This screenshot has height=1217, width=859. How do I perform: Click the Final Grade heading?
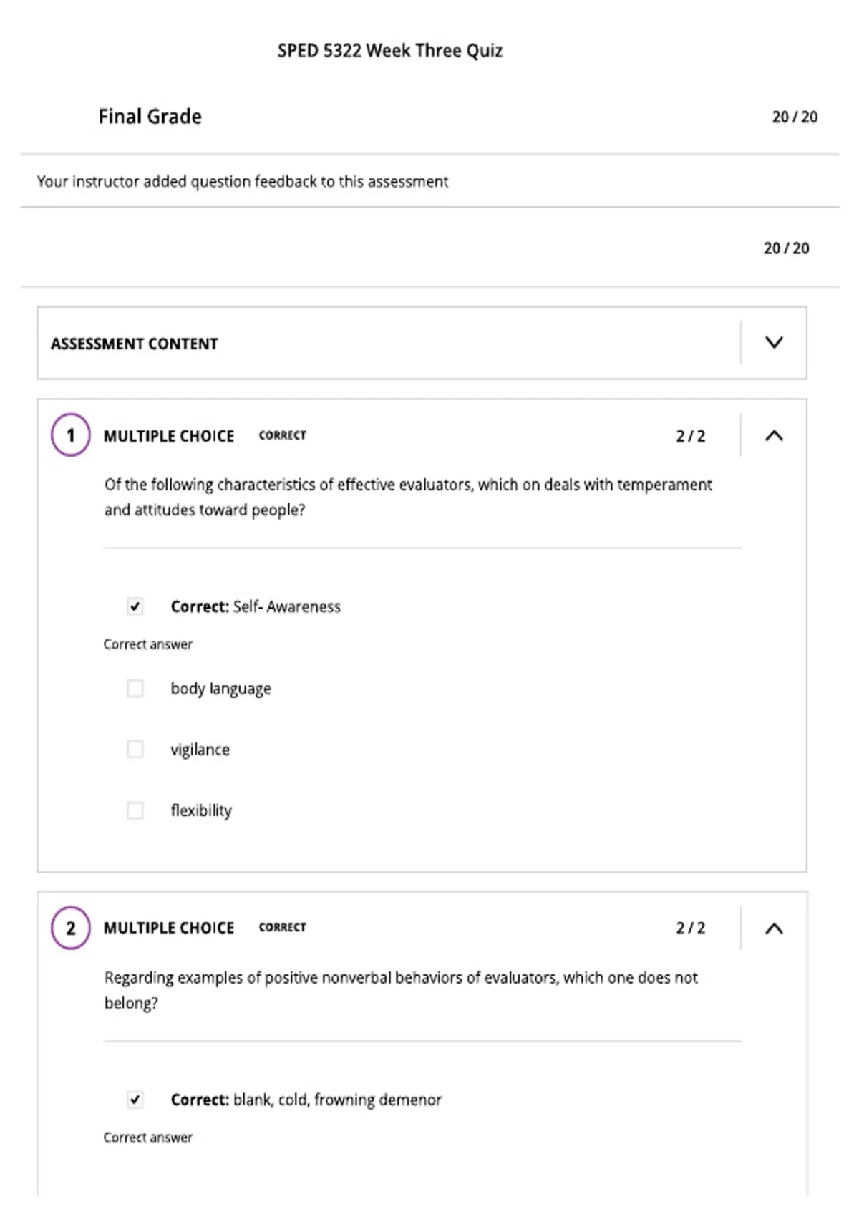pyautogui.click(x=150, y=116)
